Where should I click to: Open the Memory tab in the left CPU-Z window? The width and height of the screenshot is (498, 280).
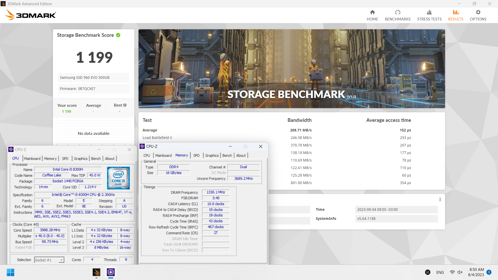pos(50,158)
